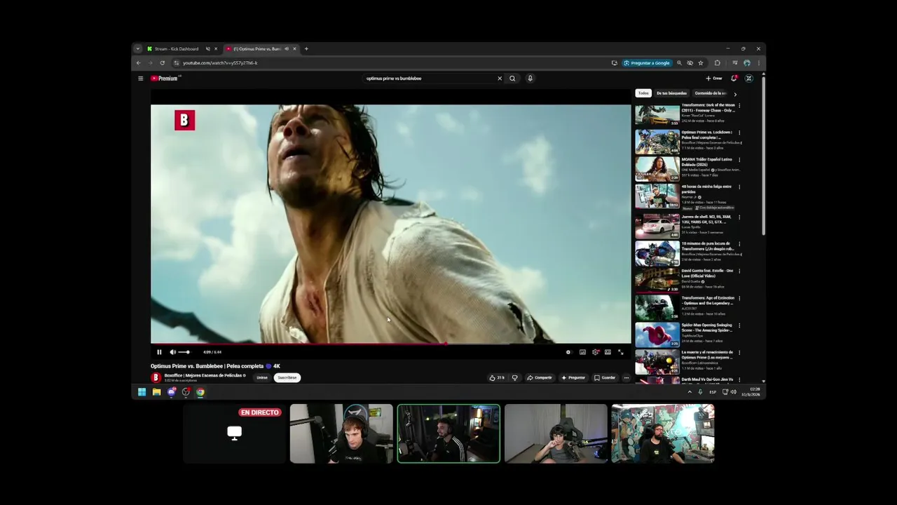Save video with Guardar button

[x=605, y=377]
